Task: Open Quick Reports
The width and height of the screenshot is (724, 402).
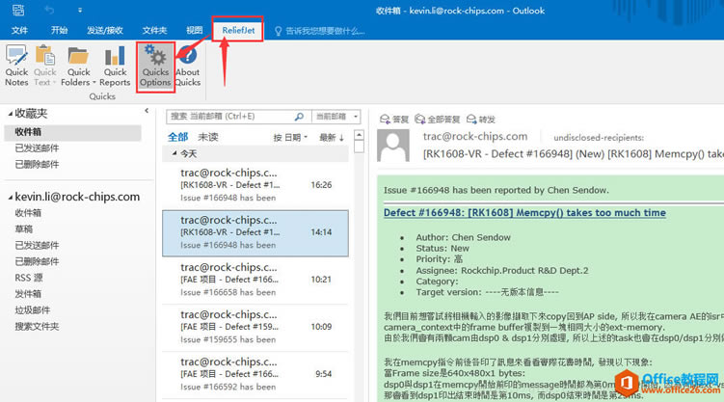Action: 115,66
